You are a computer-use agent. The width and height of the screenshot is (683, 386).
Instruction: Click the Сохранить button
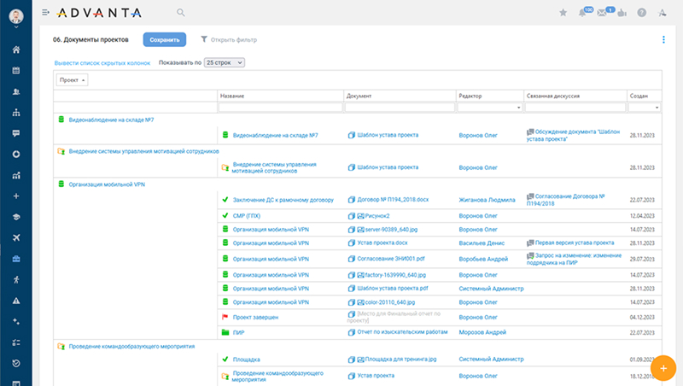coord(164,39)
